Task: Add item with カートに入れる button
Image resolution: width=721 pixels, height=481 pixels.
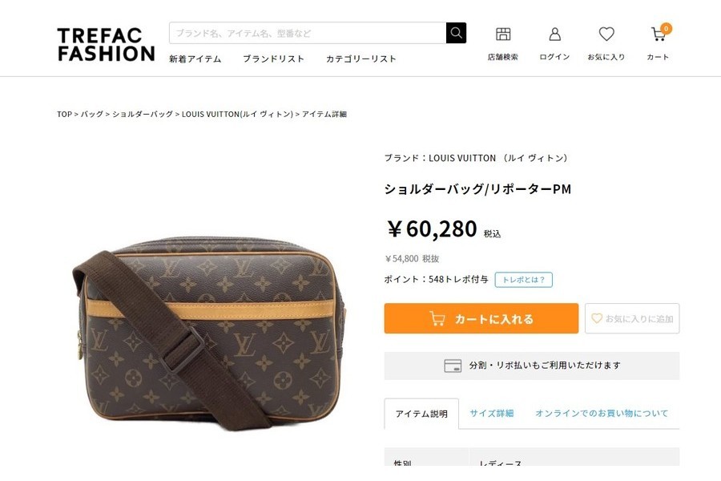Action: coord(481,318)
